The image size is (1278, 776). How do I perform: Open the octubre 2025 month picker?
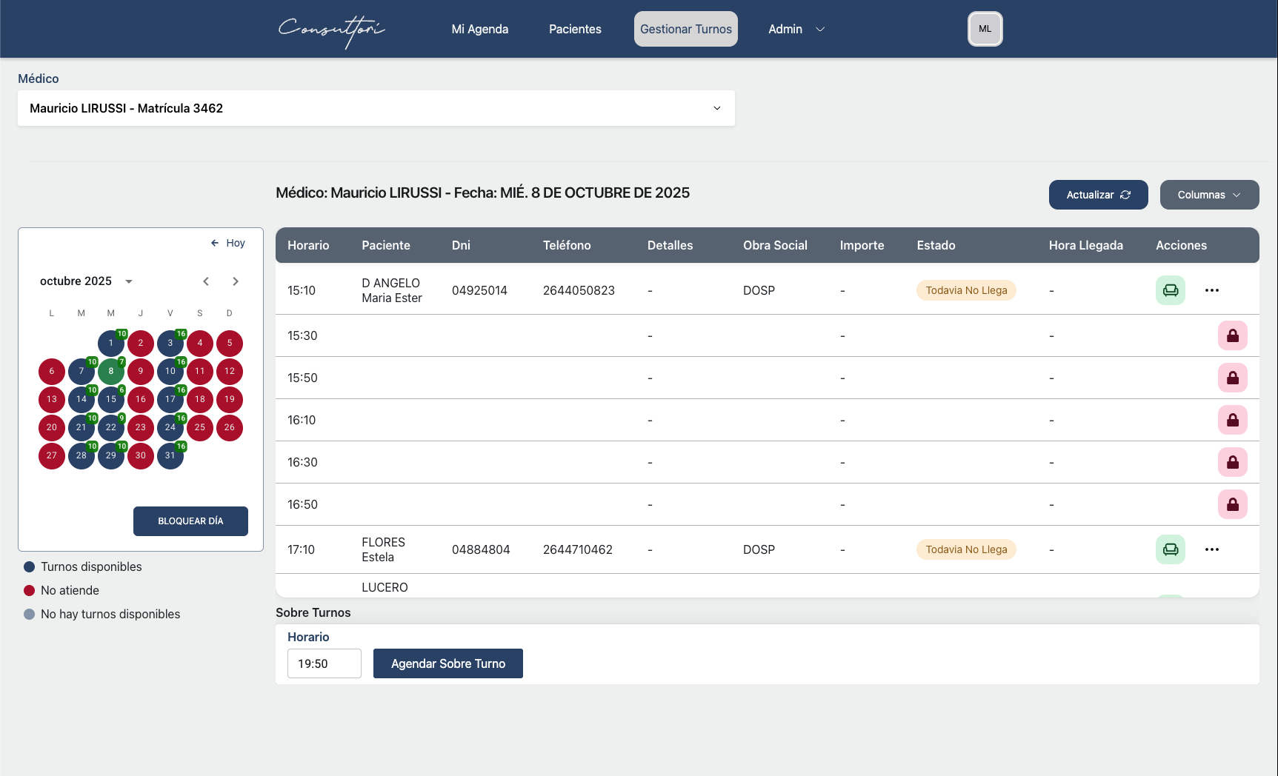coord(86,281)
